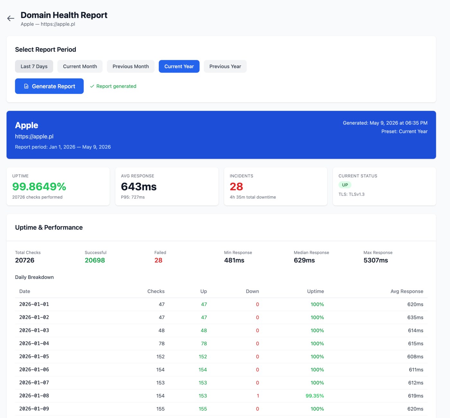
Task: Click the Domain Health Report page title
Action: point(64,15)
